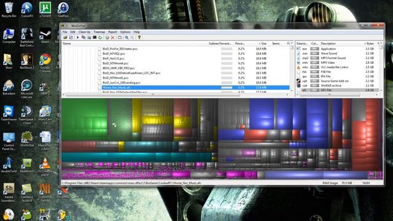Open the Edit menu
The image size is (393, 221).
tap(72, 32)
